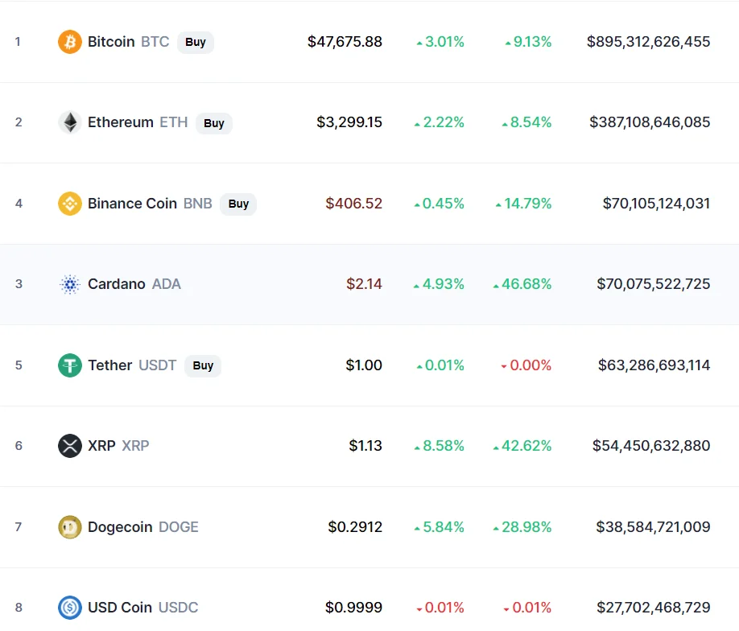Click the Cardano dotted logo icon
This screenshot has width=739, height=631.
(70, 284)
